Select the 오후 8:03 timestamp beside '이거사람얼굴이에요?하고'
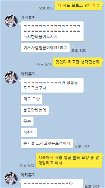The image size is (105, 188). pyautogui.click(x=78, y=51)
